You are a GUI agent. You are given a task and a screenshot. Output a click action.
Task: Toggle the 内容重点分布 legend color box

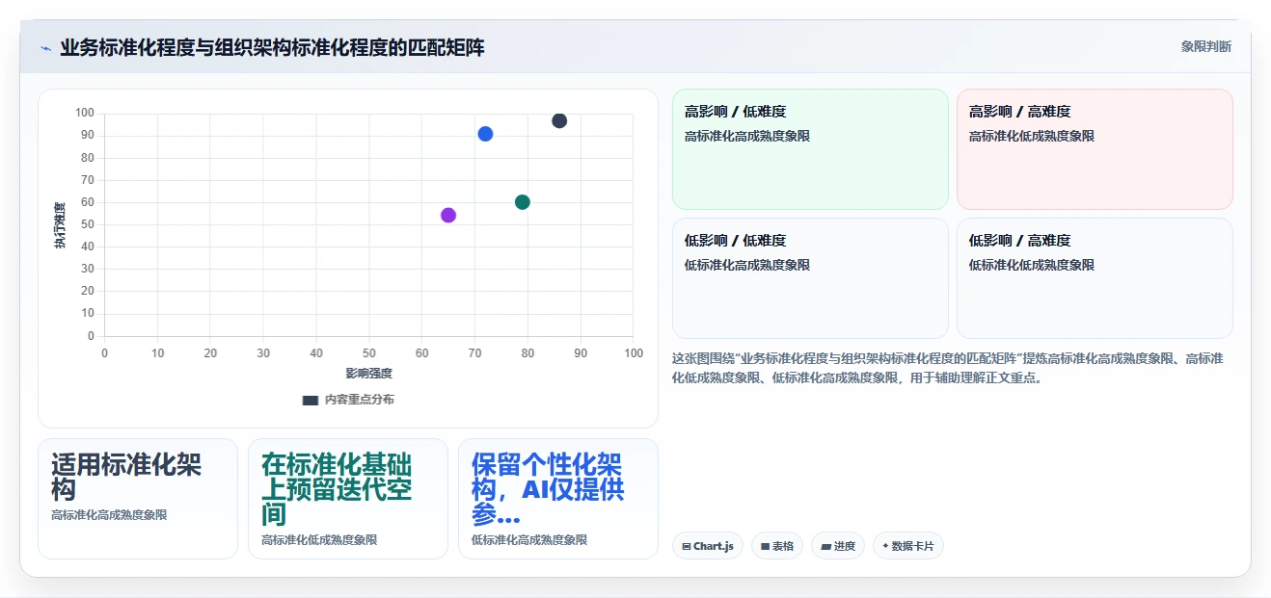click(x=311, y=400)
